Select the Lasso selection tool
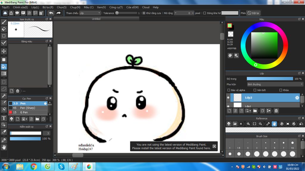Viewport: 305px width, 171px height. [x=4, y=89]
